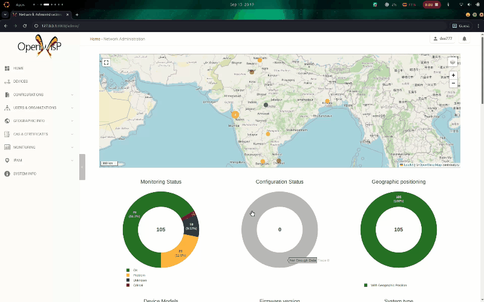This screenshot has height=302, width=484.
Task: Open the map layers control
Action: pos(453,62)
